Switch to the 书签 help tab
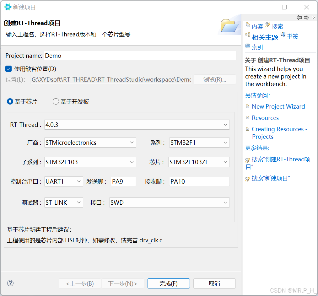 (x=293, y=36)
